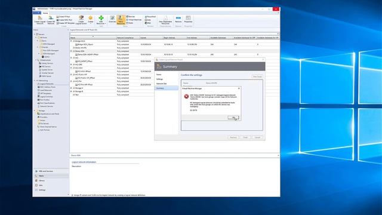382x215 pixels.
Task: Select Logical Switches in tree
Action: coord(46,97)
